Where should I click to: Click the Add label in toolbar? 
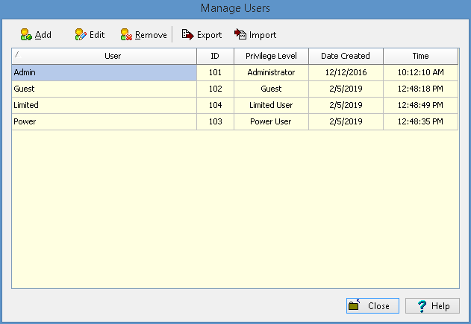click(x=43, y=35)
